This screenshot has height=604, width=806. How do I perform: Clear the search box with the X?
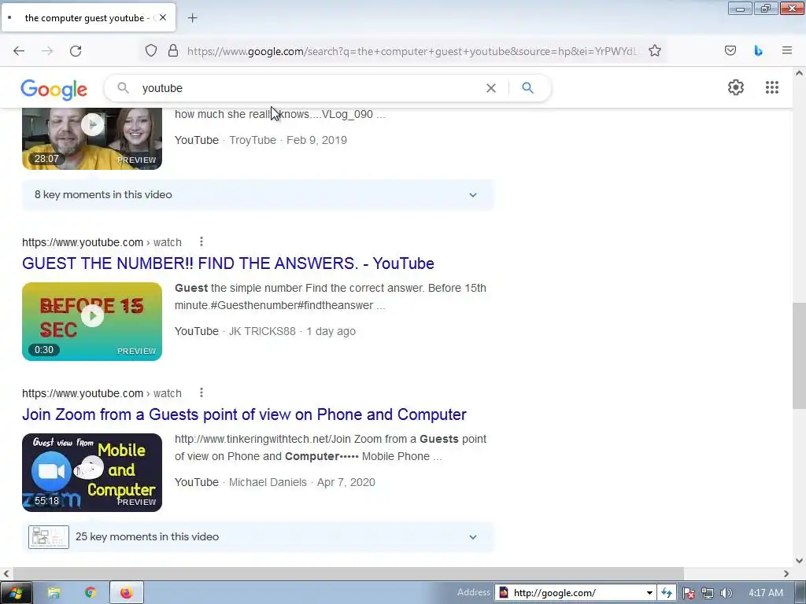tap(491, 88)
